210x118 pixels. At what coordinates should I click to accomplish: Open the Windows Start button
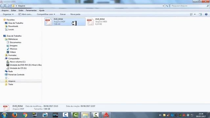pos(4,115)
